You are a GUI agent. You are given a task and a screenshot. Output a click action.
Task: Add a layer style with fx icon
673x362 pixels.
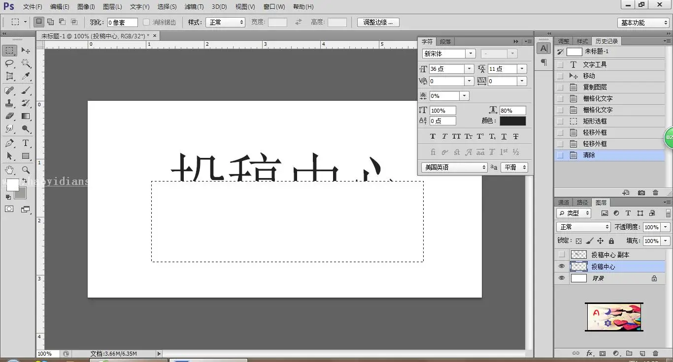(589, 353)
